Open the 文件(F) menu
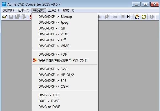 [x=9, y=10]
